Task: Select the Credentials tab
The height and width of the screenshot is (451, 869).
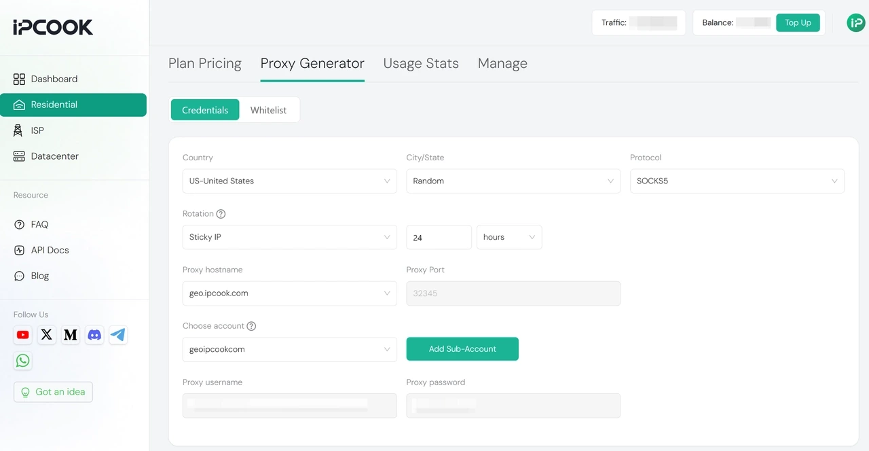Action: tap(205, 110)
